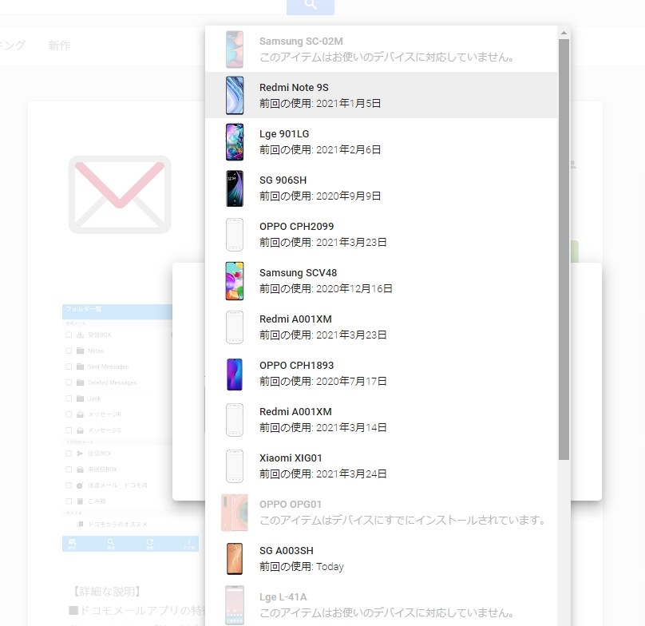The width and height of the screenshot is (645, 626).
Task: Click the 【詳細な説明】 heading in background
Action: [107, 592]
